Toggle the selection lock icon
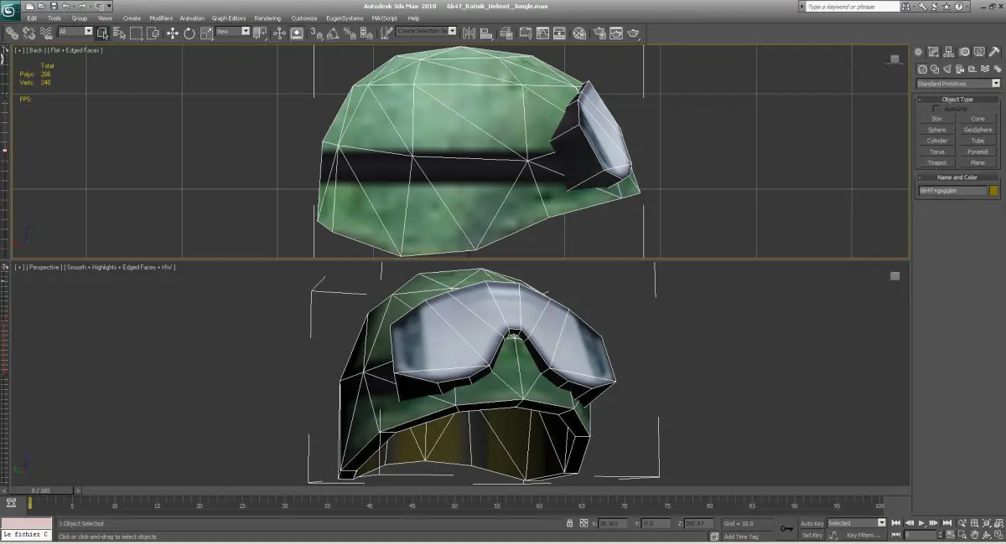This screenshot has height=544, width=1006. pos(570,523)
